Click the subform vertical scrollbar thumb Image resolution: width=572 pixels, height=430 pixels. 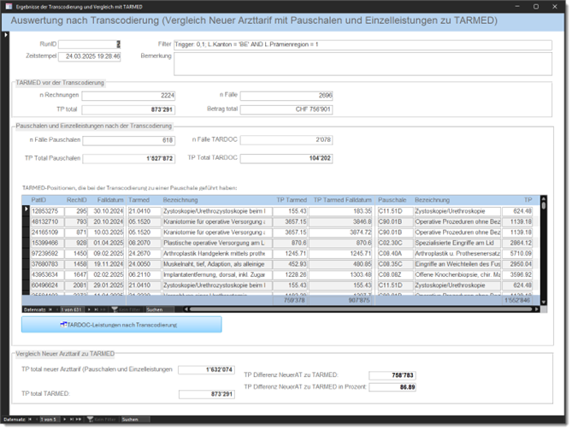point(544,205)
